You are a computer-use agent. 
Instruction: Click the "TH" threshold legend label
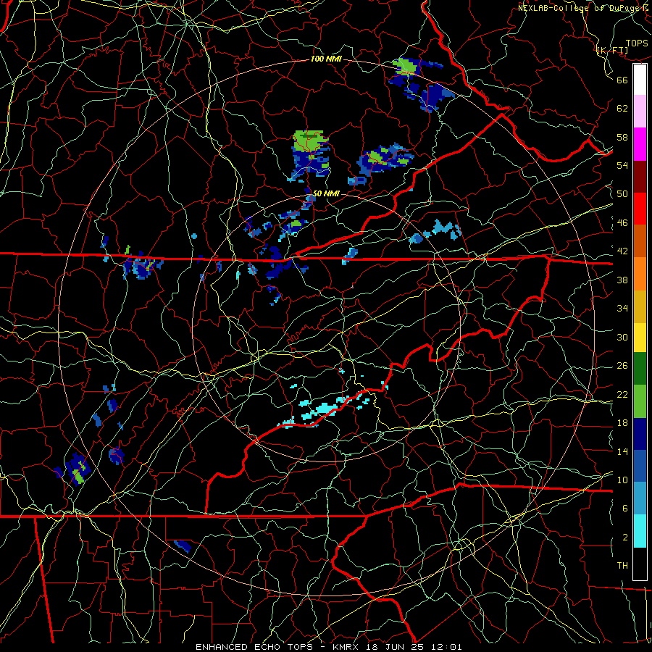(x=622, y=566)
